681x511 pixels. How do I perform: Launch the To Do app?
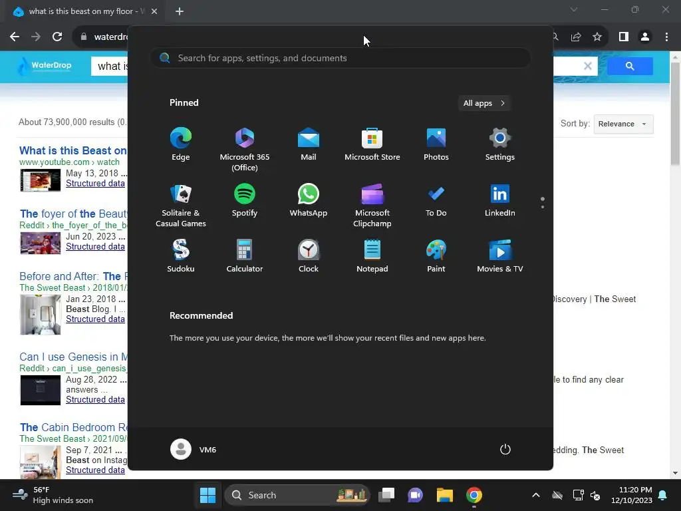tap(436, 200)
